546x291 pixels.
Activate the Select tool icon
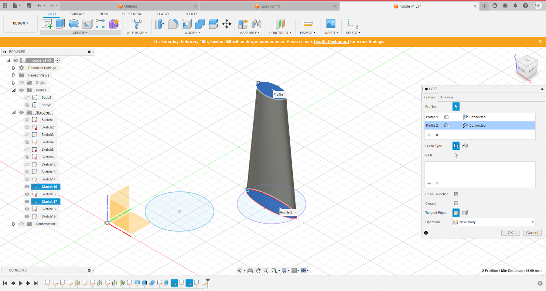pos(353,23)
